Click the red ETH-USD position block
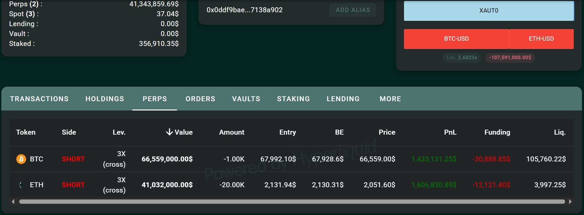This screenshot has width=584, height=215. pyautogui.click(x=541, y=39)
